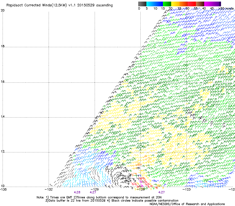
Task: Click the "3)Data buffer is 22 hrs" note line
Action: pyautogui.click(x=112, y=201)
